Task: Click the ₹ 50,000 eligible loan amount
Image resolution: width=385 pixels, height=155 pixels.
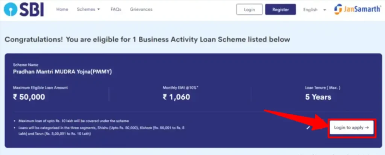Action: pyautogui.click(x=29, y=97)
